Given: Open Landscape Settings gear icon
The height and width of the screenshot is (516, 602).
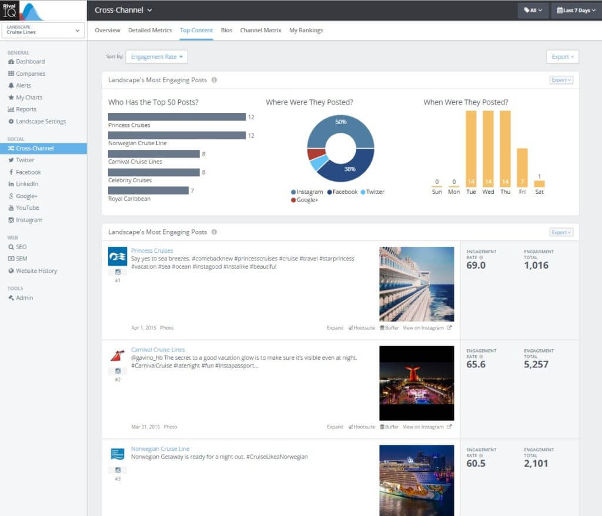Looking at the screenshot, I should (11, 121).
